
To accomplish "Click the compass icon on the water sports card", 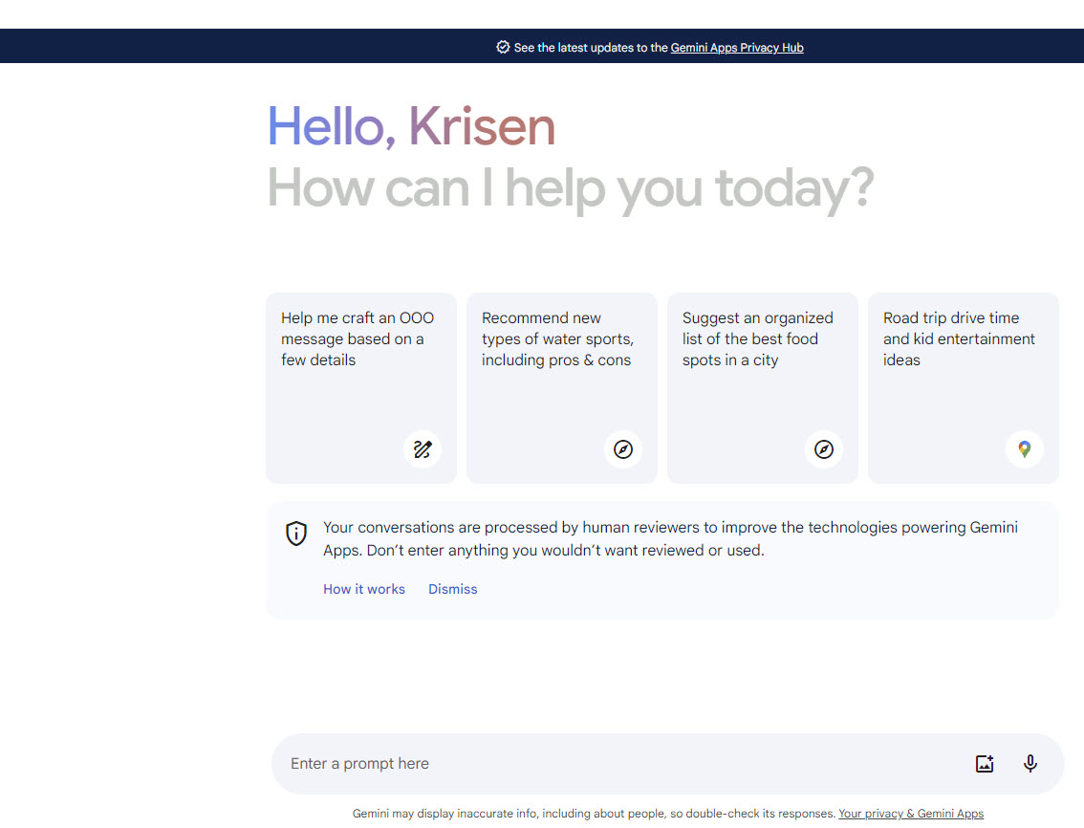I will coord(623,448).
